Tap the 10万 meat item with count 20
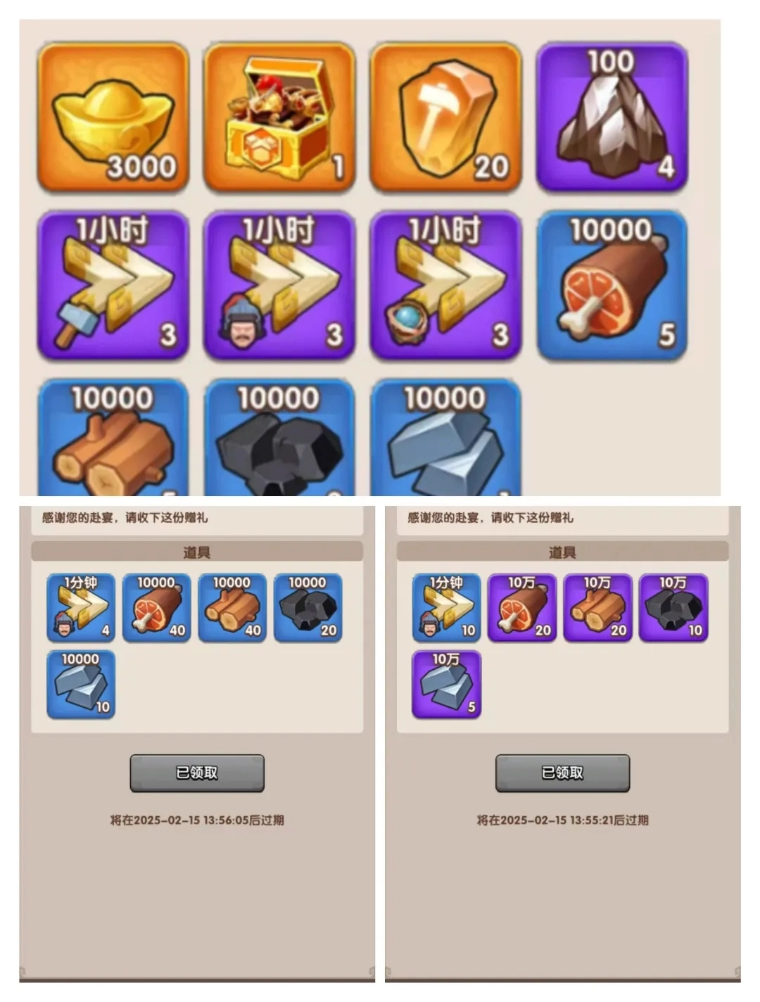Viewport: 760px width, 1002px height. tap(522, 608)
